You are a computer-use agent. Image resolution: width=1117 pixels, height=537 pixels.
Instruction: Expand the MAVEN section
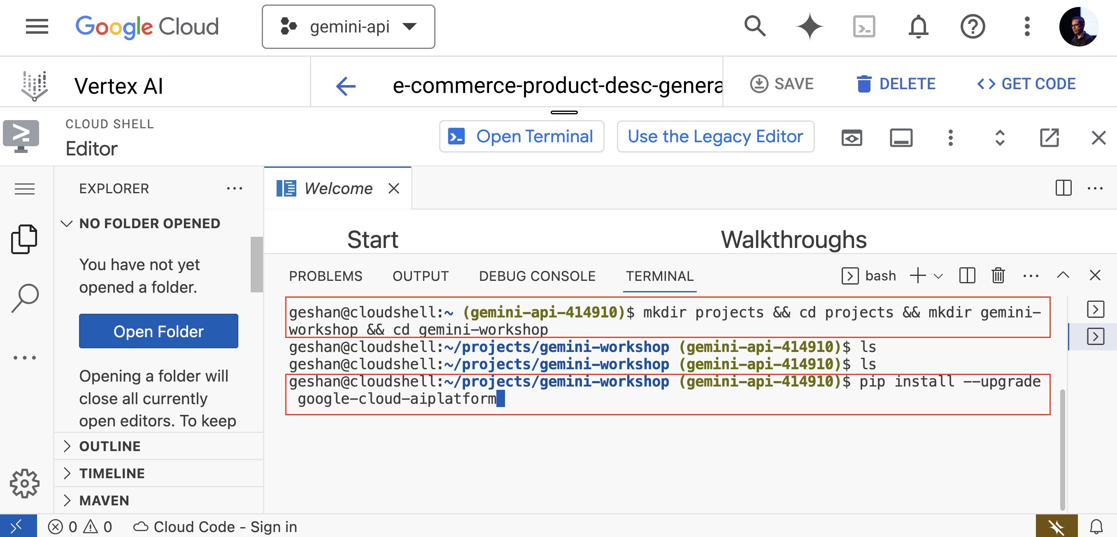point(104,500)
